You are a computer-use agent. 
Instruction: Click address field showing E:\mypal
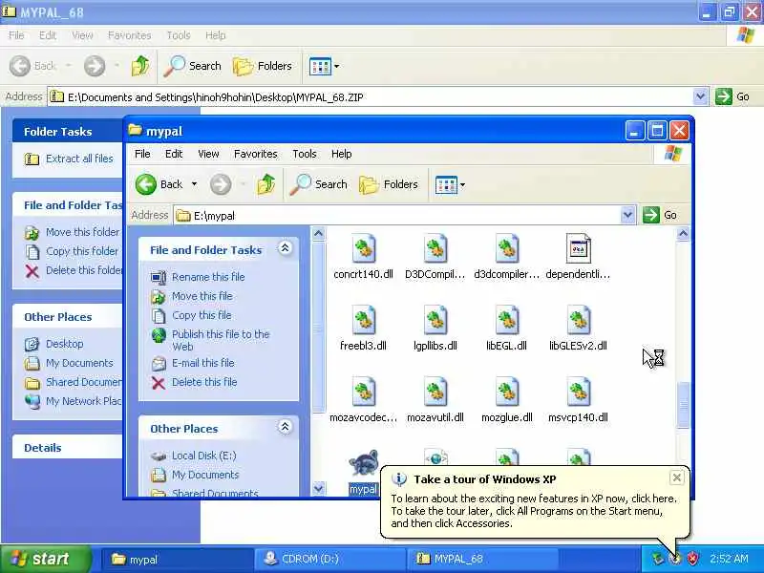[404, 216]
